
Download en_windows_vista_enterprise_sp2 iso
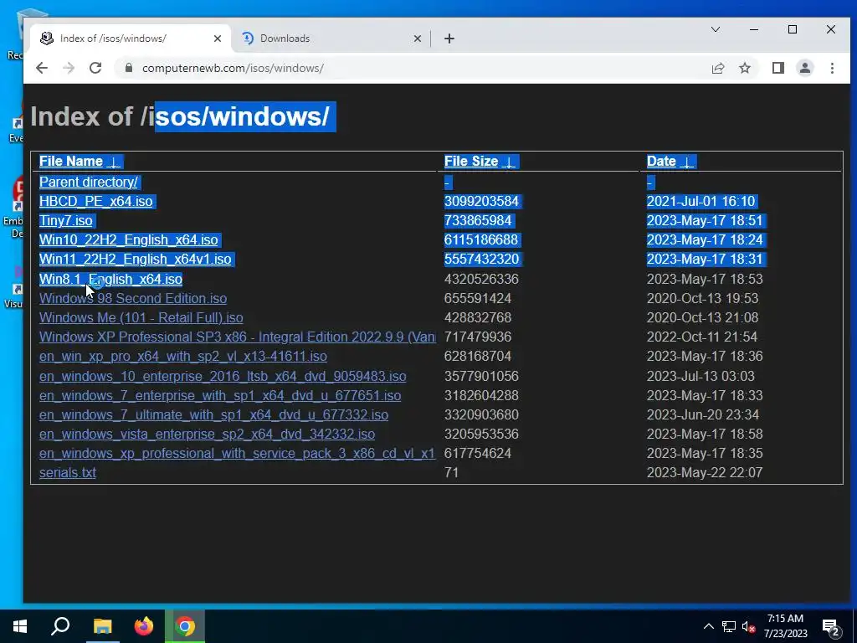tap(208, 435)
